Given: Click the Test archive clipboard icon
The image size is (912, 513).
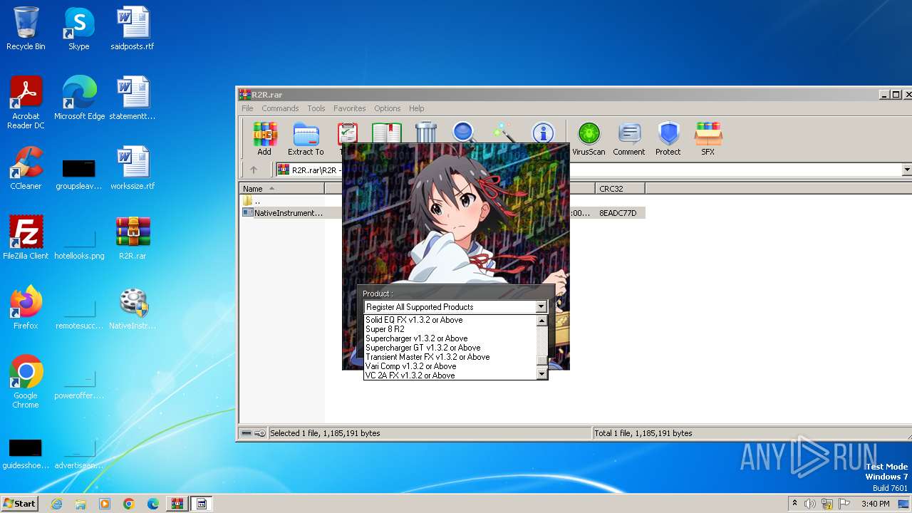Looking at the screenshot, I should 347,133.
